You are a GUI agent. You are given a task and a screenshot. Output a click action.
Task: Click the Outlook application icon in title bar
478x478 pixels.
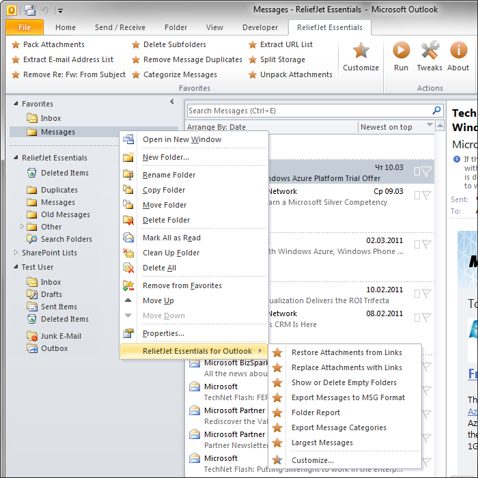[x=12, y=10]
